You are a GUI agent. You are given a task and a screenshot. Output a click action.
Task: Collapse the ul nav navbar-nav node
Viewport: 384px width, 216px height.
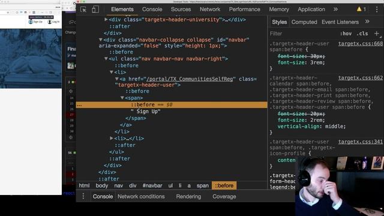coord(106,59)
